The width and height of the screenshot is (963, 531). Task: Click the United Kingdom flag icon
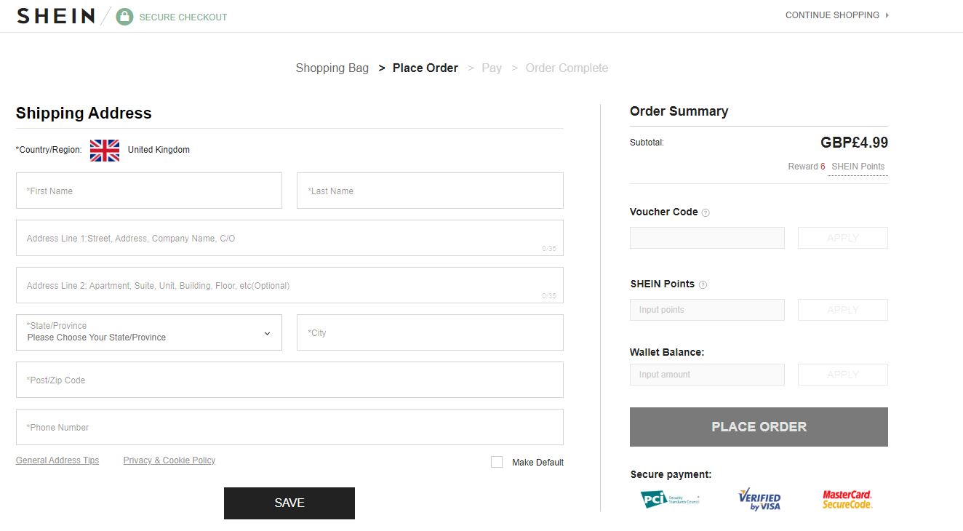click(105, 150)
